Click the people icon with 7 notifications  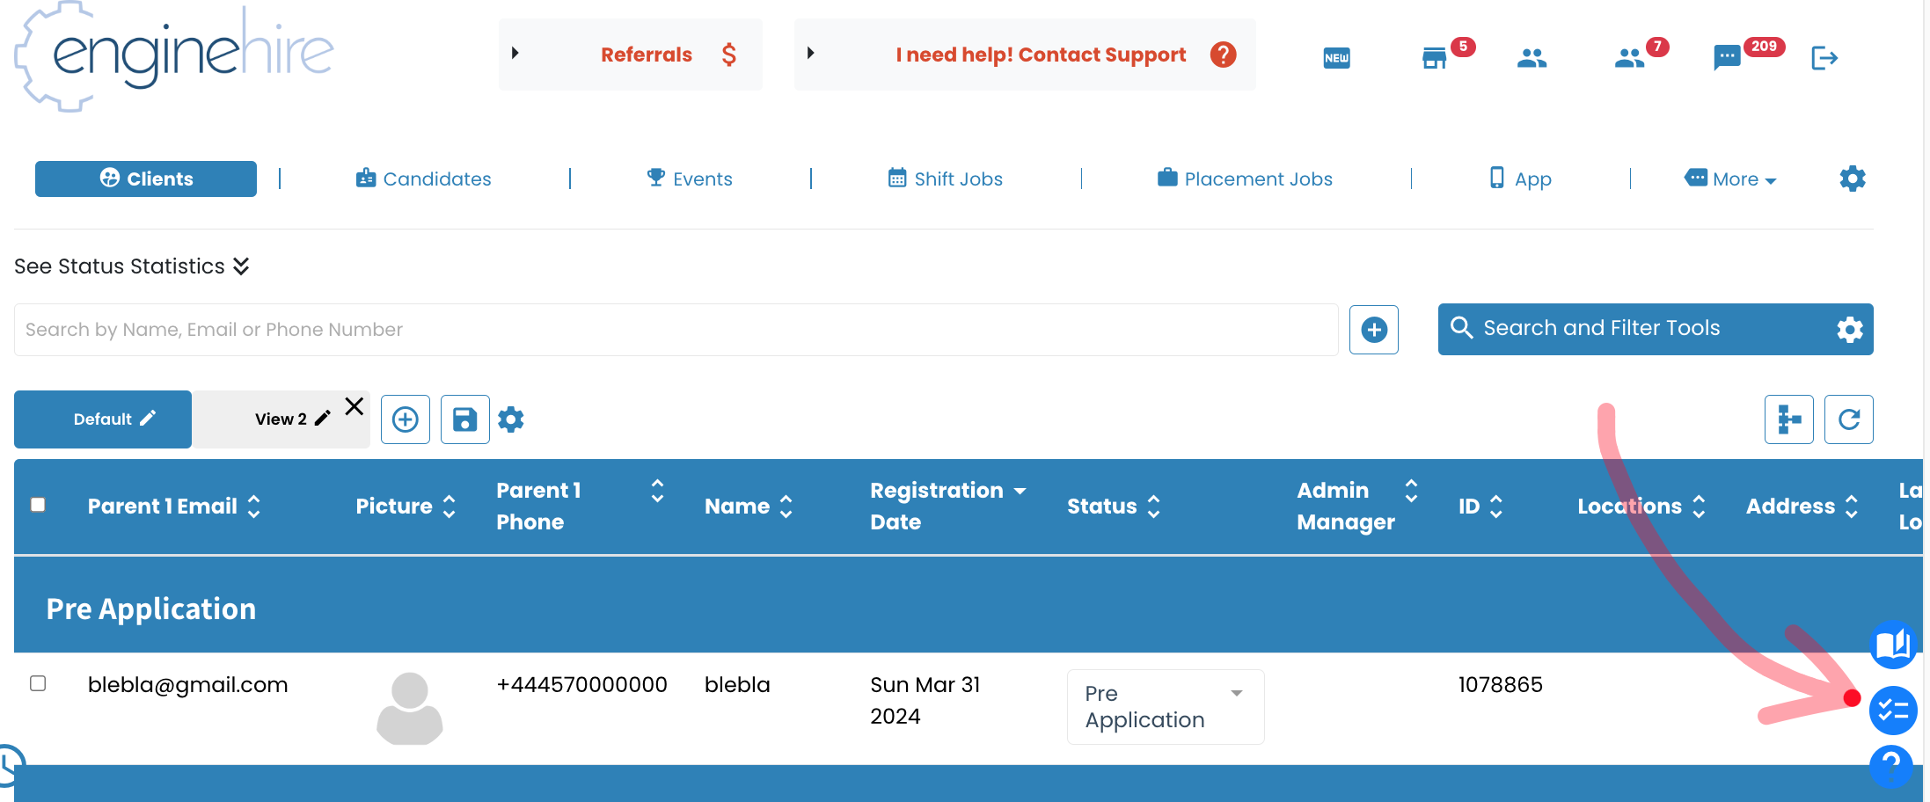(1629, 58)
